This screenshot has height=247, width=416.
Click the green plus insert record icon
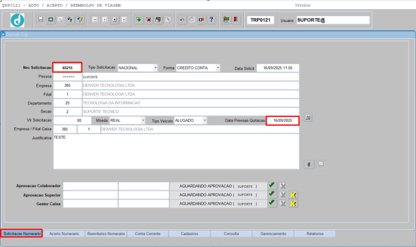[x=139, y=20]
